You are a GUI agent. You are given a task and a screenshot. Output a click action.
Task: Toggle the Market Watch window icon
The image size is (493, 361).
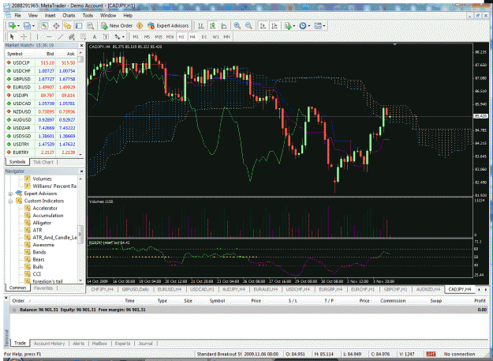[44, 26]
